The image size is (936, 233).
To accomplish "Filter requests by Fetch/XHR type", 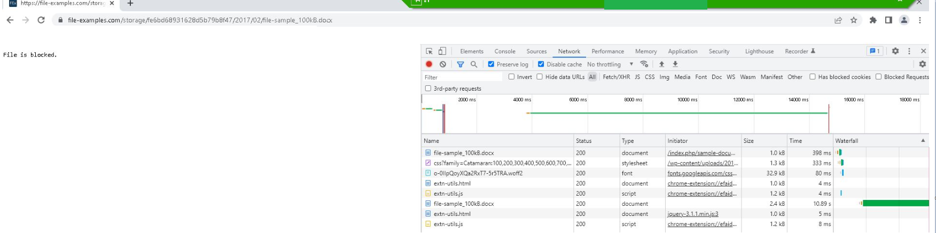I will tap(616, 77).
